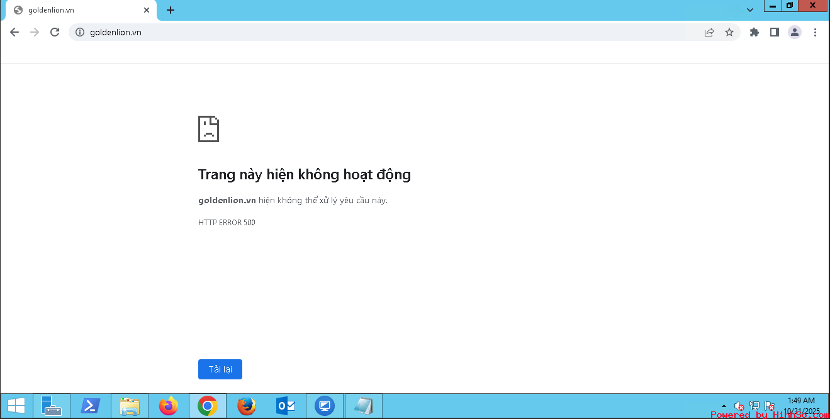Image resolution: width=830 pixels, height=419 pixels.
Task: Open the Extensions puzzle icon
Action: tap(754, 32)
